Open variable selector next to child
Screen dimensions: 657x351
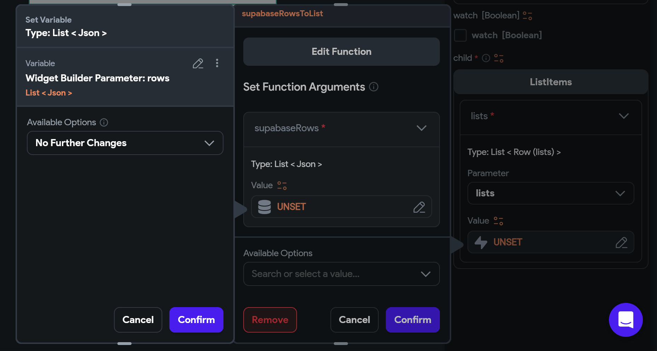499,58
